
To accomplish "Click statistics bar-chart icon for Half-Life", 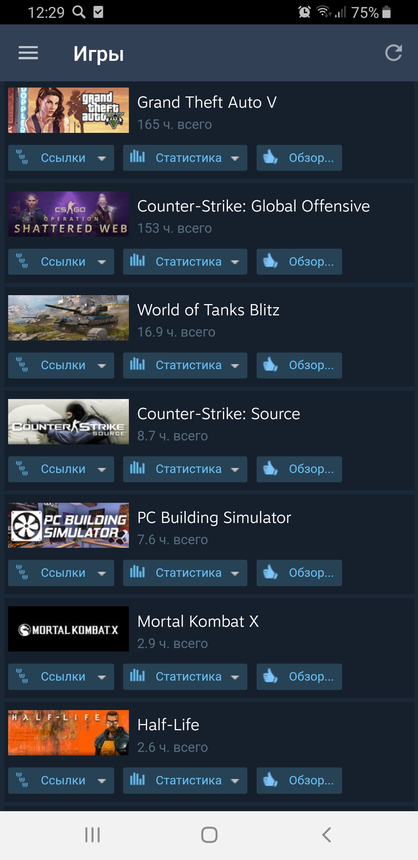I will pos(137,779).
